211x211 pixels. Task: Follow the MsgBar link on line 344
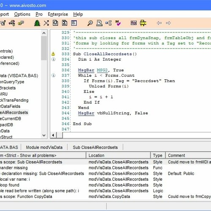point(86,113)
